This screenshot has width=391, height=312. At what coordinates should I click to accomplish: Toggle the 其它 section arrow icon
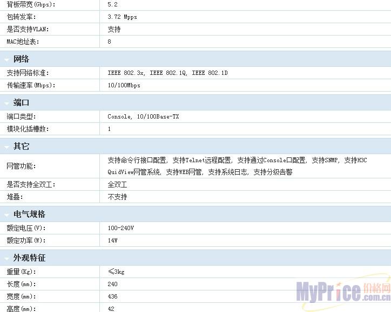(6, 147)
